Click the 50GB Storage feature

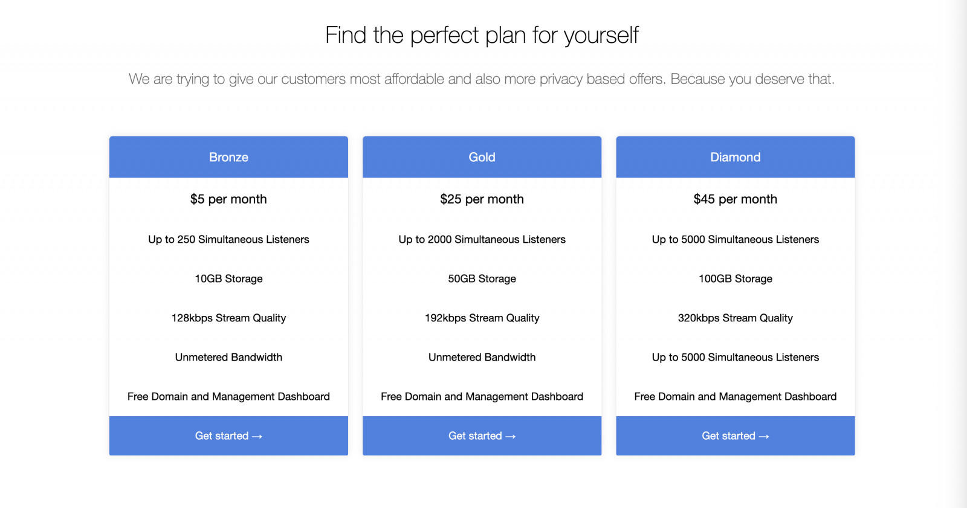tap(482, 279)
